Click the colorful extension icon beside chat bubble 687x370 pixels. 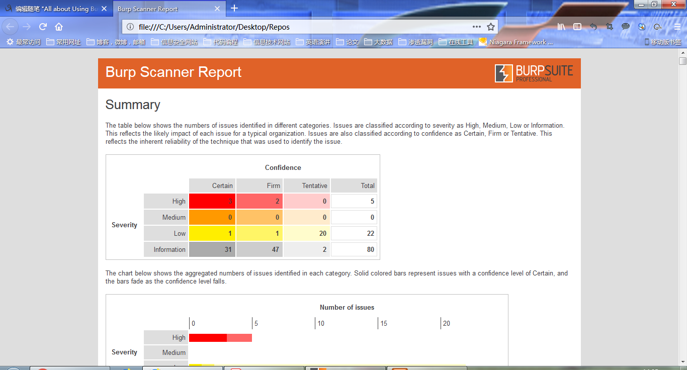[642, 27]
